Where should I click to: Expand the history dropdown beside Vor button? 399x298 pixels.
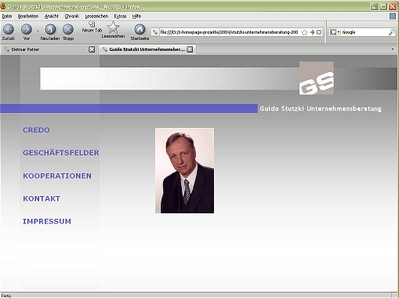tap(38, 31)
